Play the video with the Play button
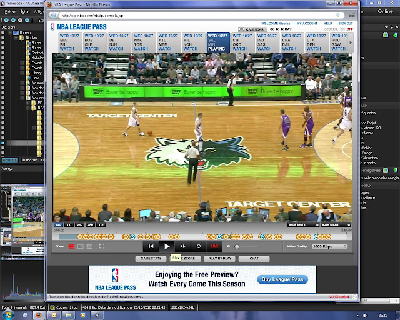Image resolution: width=400 pixels, height=320 pixels. [167, 246]
